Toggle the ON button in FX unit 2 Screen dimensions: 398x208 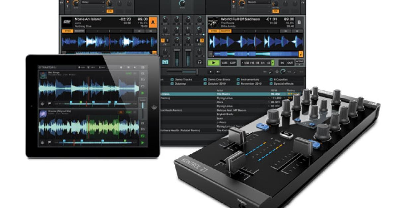275,11
